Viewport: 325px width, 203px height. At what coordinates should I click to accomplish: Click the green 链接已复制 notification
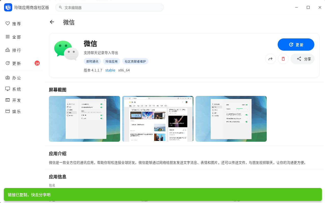pyautogui.click(x=163, y=195)
